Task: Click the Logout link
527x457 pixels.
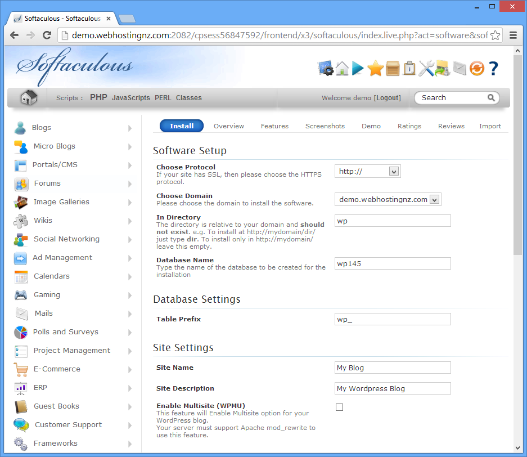Action: click(x=388, y=98)
